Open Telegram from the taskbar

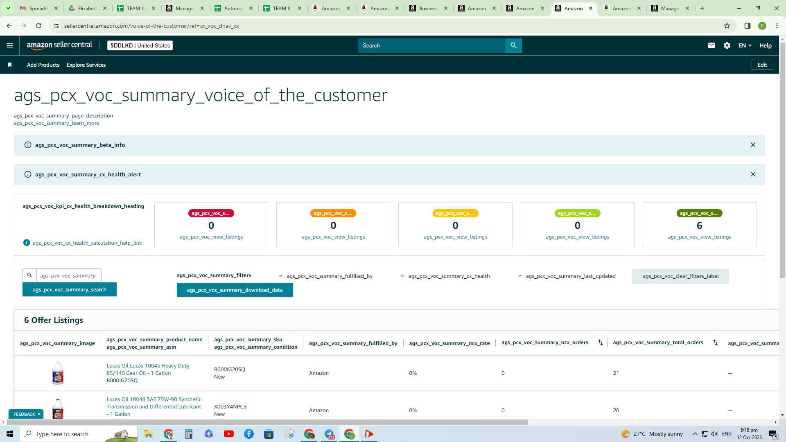[330, 434]
